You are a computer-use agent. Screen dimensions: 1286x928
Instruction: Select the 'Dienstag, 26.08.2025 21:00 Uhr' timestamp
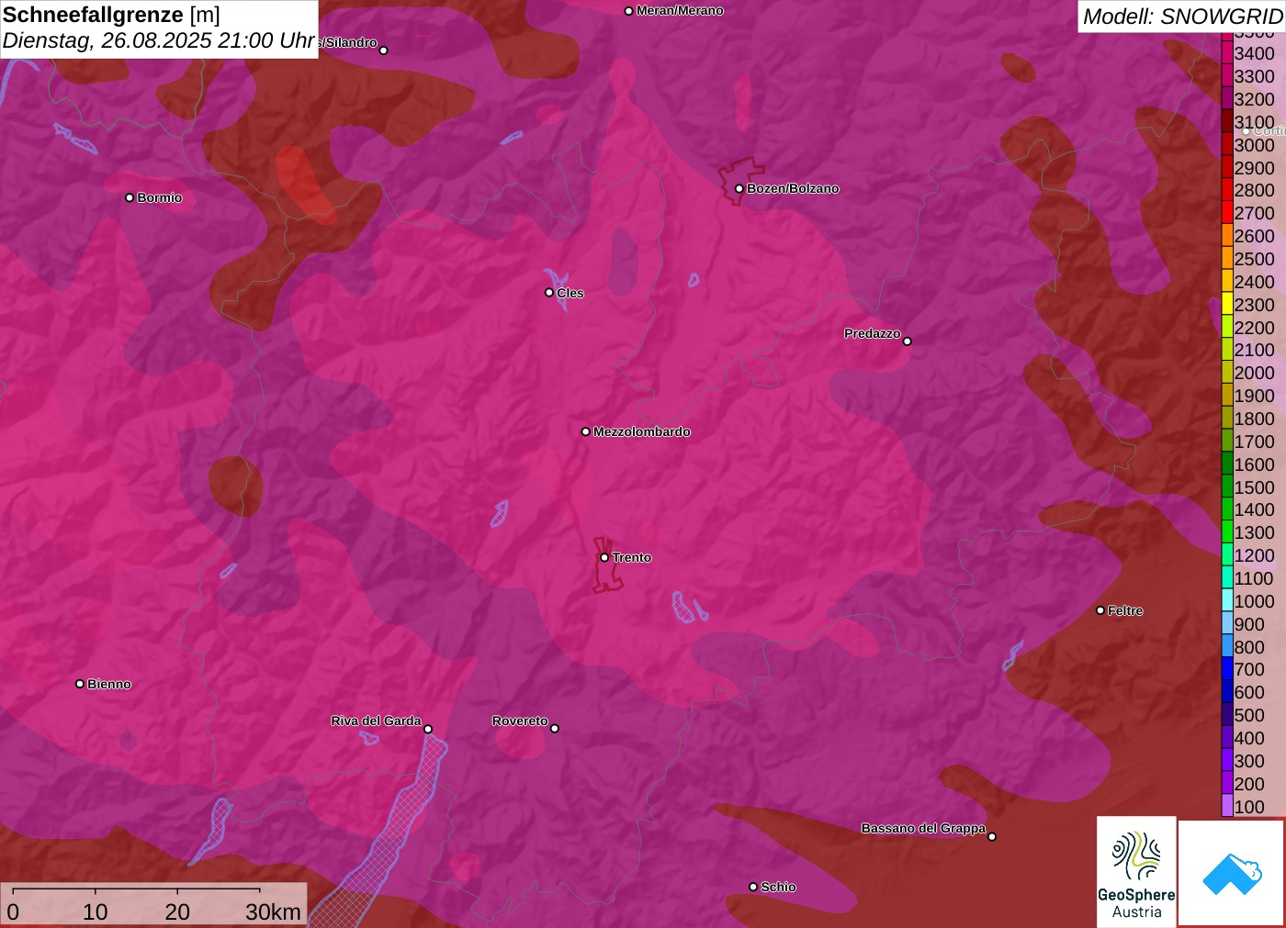(x=159, y=41)
